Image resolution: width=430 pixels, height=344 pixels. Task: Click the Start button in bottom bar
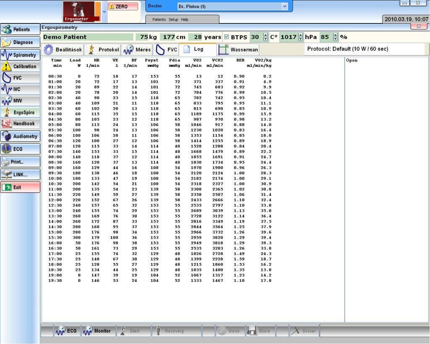point(134,331)
